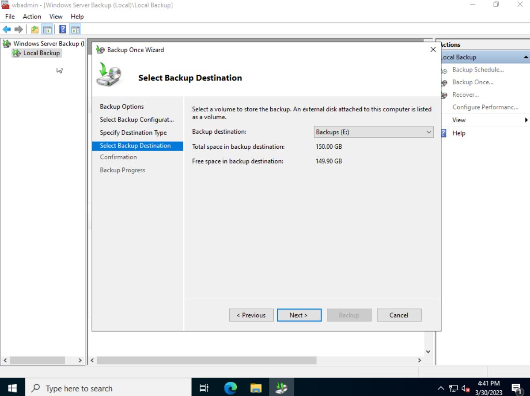Toggle the Show/Hide console tree toolbar icon
This screenshot has height=396, width=530.
click(47, 29)
